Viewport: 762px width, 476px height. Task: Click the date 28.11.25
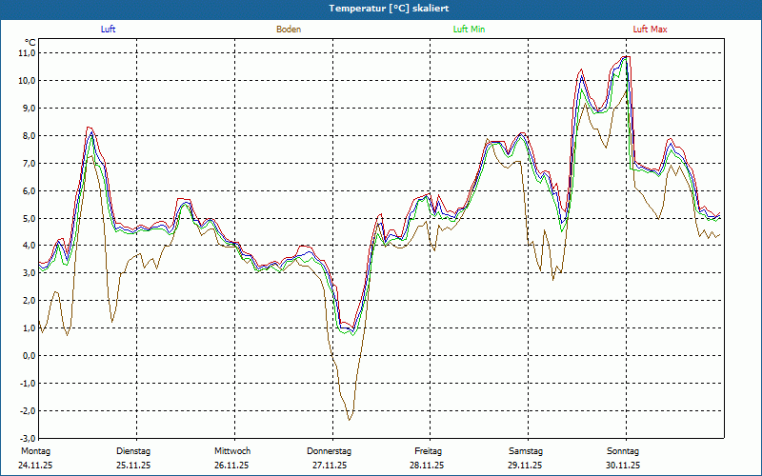(x=427, y=466)
